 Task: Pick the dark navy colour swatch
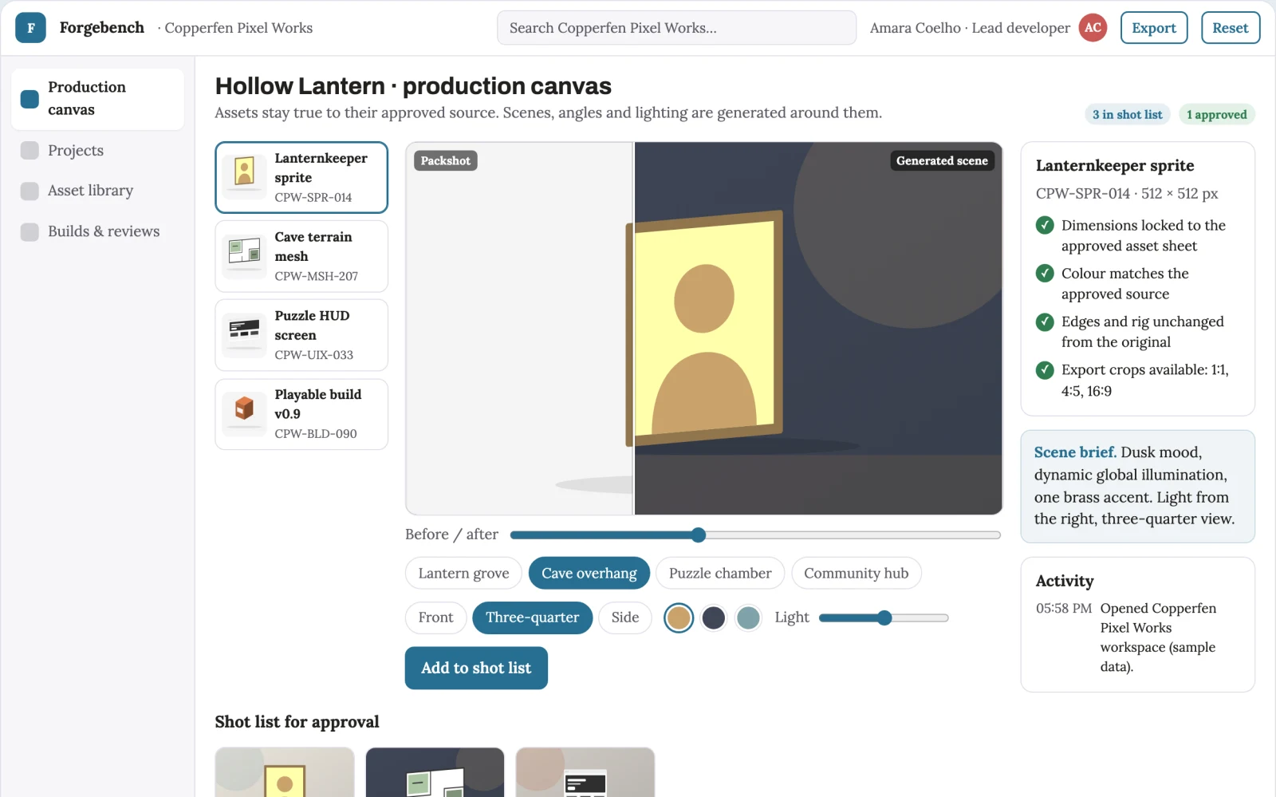coord(714,617)
